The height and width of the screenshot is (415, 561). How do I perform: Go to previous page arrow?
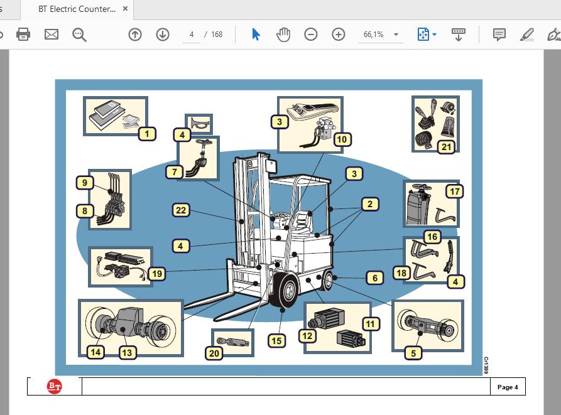[x=135, y=35]
